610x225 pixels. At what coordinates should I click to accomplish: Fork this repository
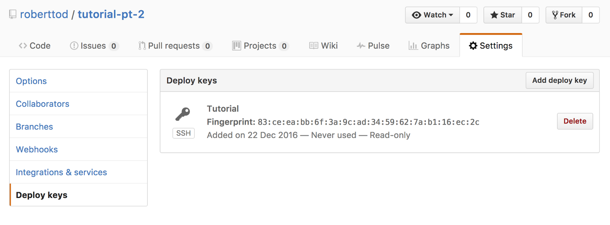pos(564,15)
